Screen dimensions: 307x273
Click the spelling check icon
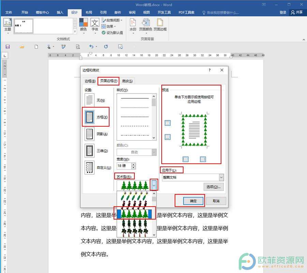63,47
